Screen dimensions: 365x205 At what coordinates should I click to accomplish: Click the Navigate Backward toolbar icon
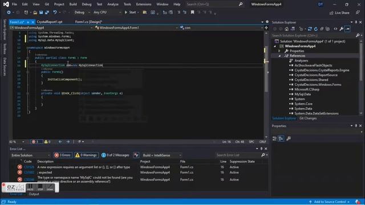point(9,13)
